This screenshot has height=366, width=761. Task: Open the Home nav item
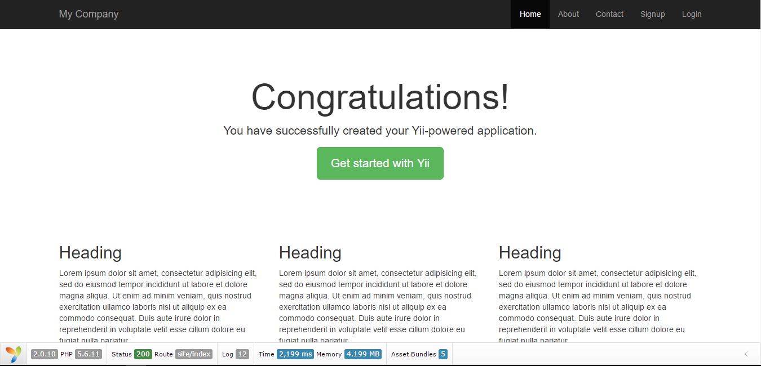pos(530,14)
